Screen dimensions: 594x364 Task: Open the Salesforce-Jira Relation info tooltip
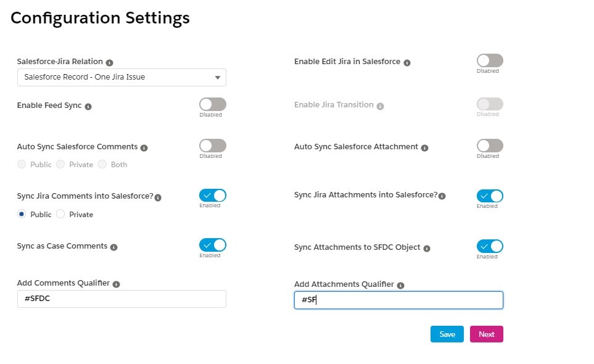pos(110,61)
